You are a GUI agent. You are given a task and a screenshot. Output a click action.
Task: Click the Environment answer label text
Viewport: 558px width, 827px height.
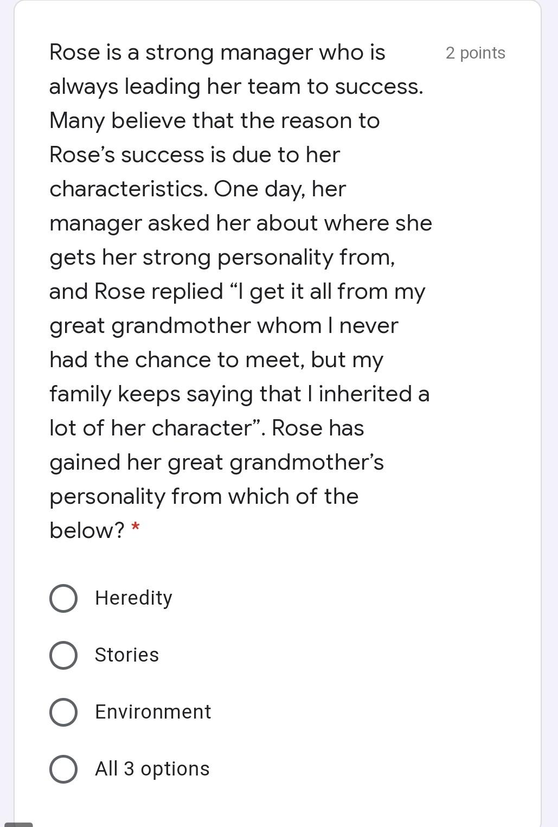153,712
